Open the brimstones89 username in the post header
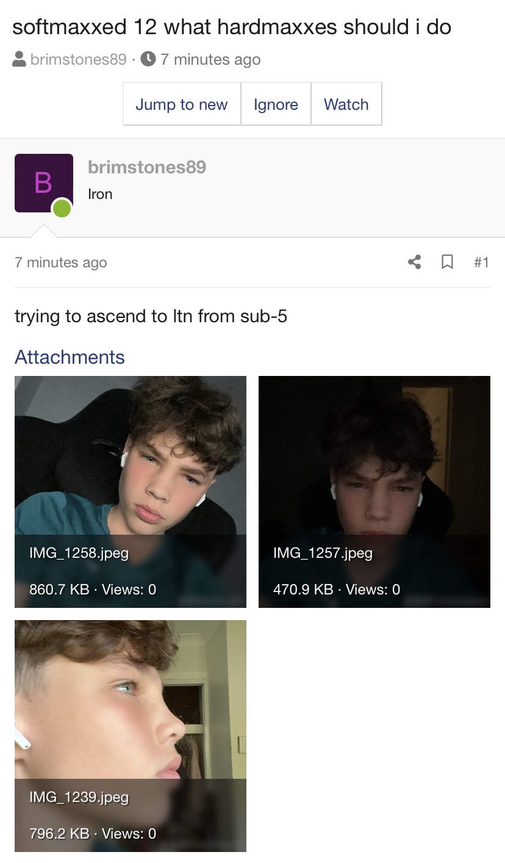 coord(147,167)
